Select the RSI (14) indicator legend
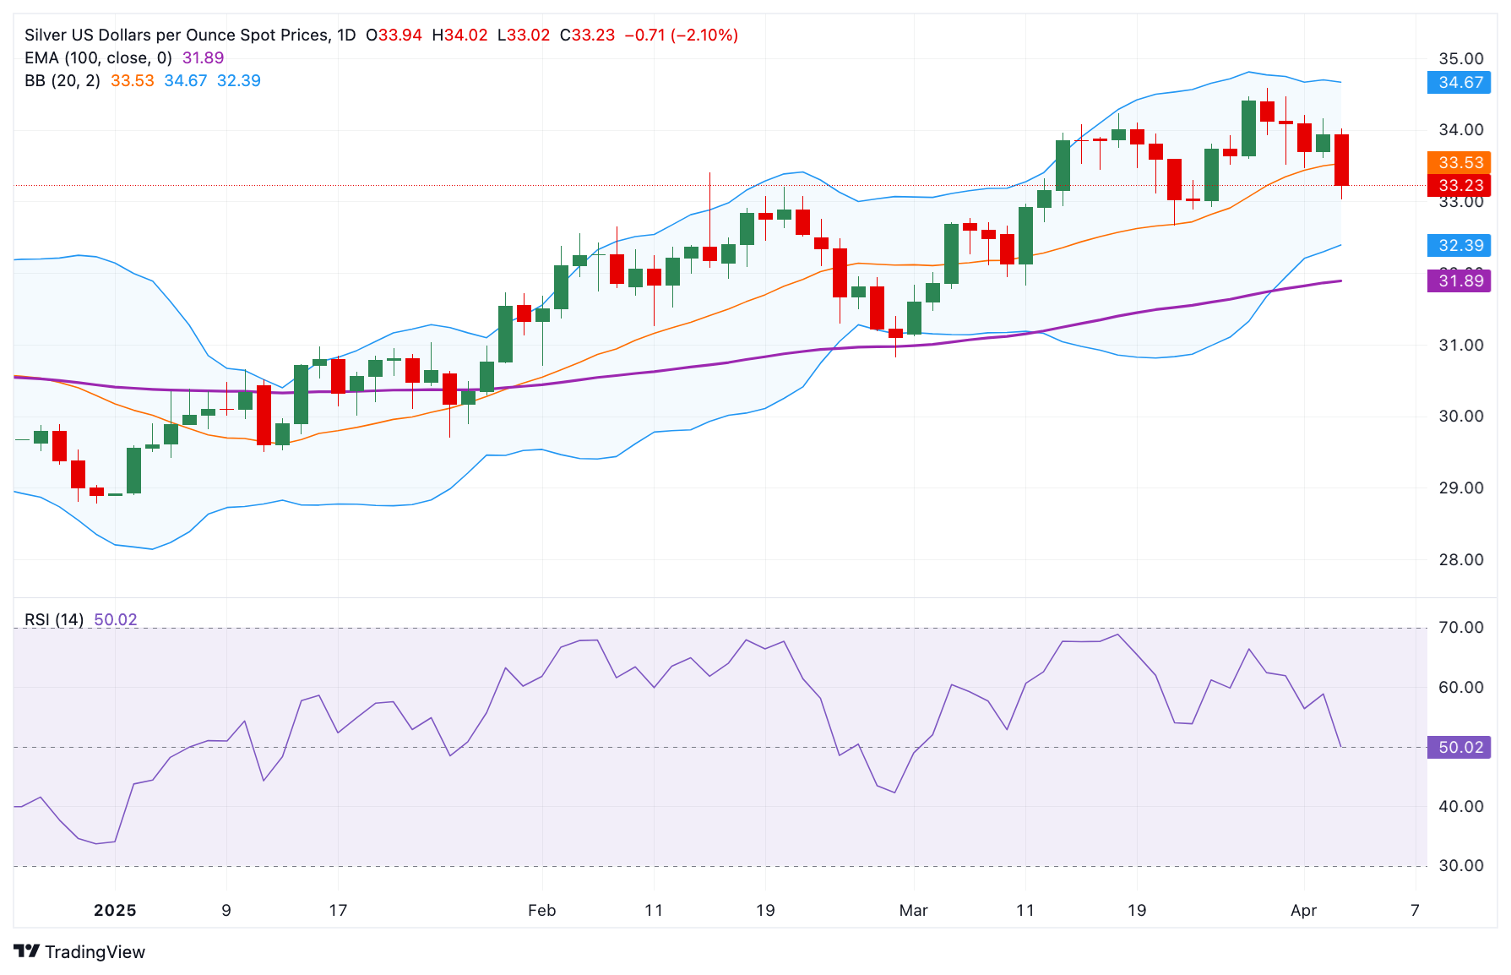This screenshot has width=1511, height=975. tap(54, 619)
